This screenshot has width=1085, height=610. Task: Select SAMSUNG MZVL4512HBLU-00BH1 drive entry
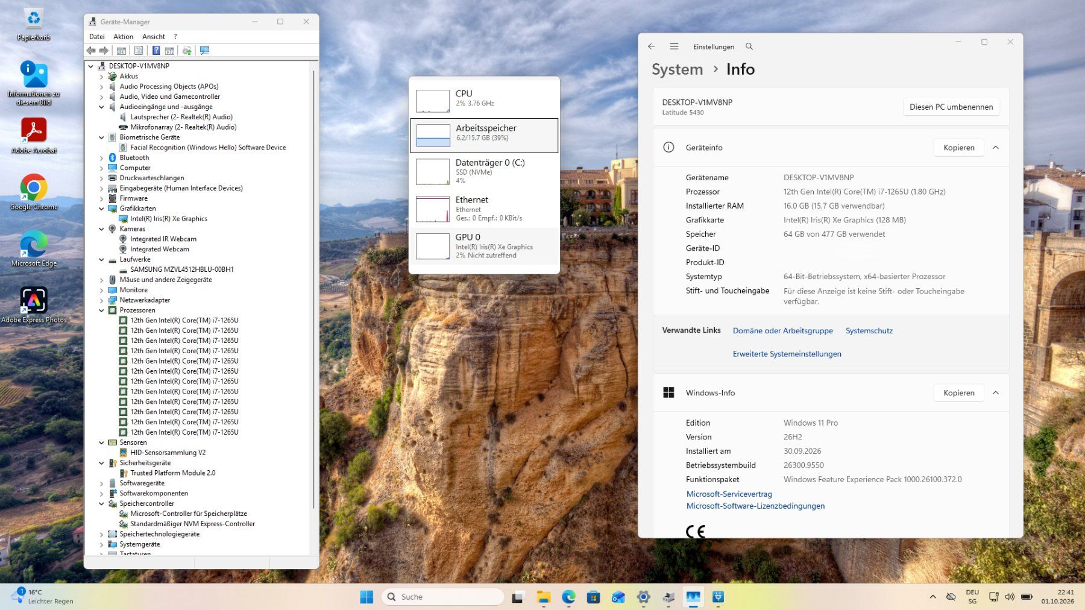(x=182, y=269)
